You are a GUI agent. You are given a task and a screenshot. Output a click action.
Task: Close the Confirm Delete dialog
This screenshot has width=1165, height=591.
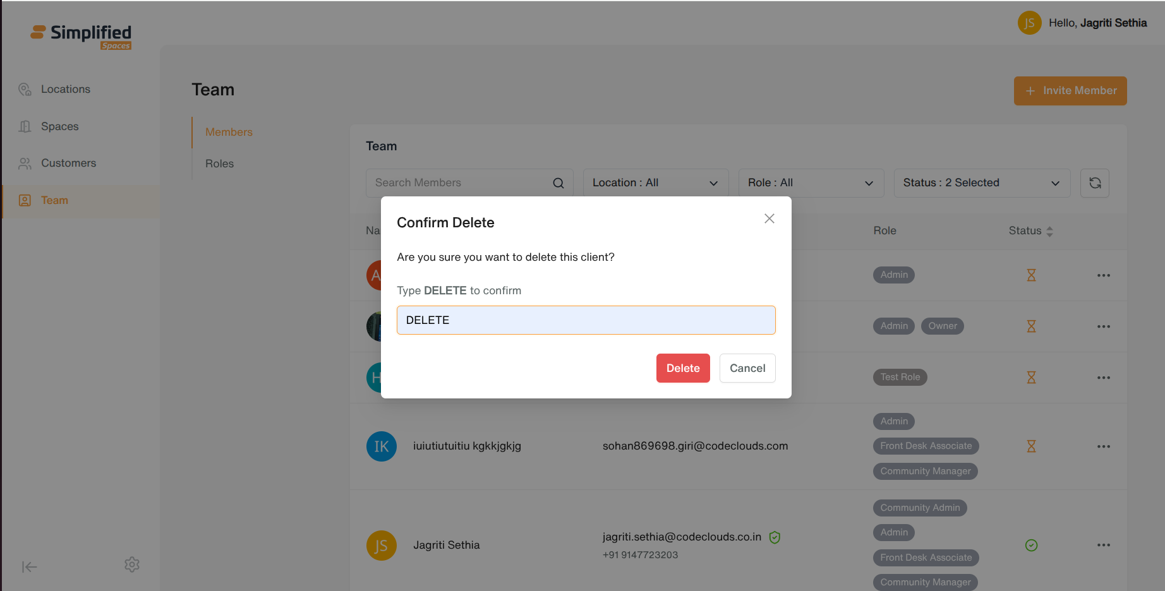[769, 218]
